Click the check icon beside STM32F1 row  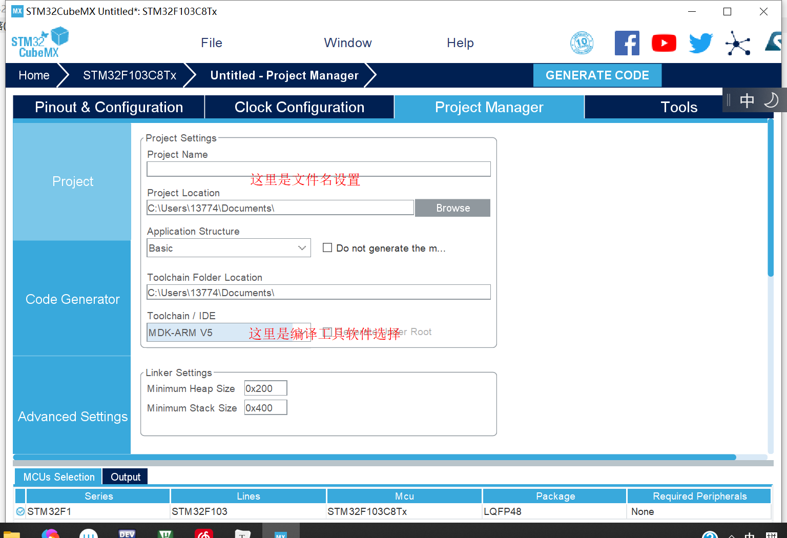[20, 511]
